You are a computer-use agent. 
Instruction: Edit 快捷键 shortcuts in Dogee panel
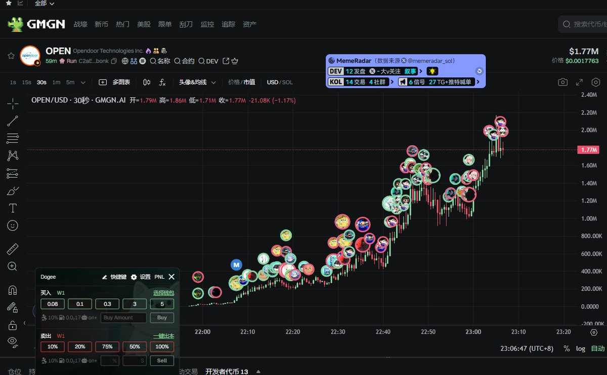coord(114,277)
